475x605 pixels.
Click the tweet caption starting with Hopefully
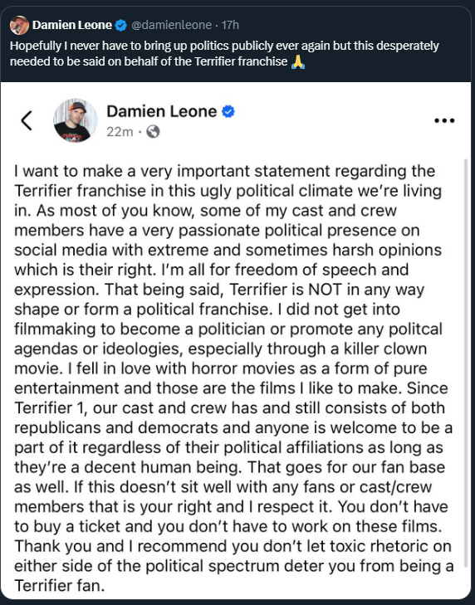tap(224, 54)
